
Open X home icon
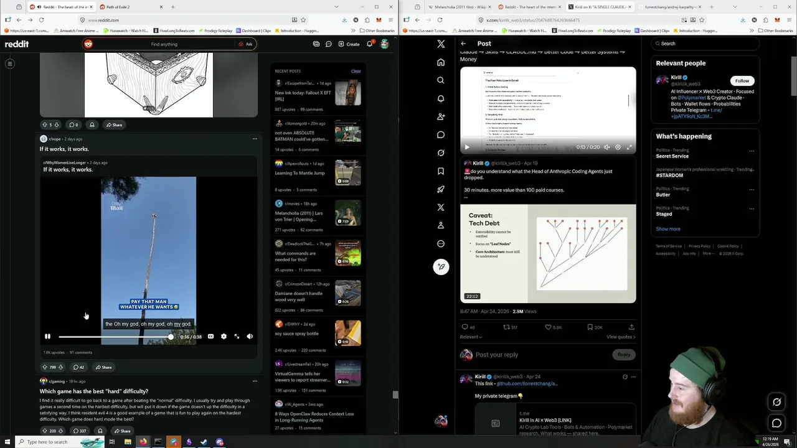click(x=441, y=62)
